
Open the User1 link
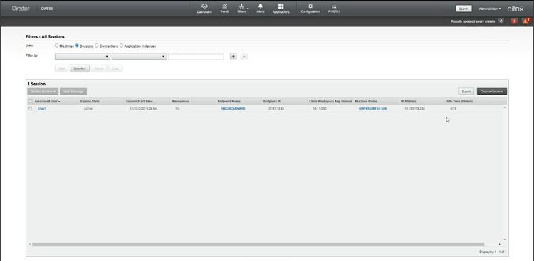point(42,109)
